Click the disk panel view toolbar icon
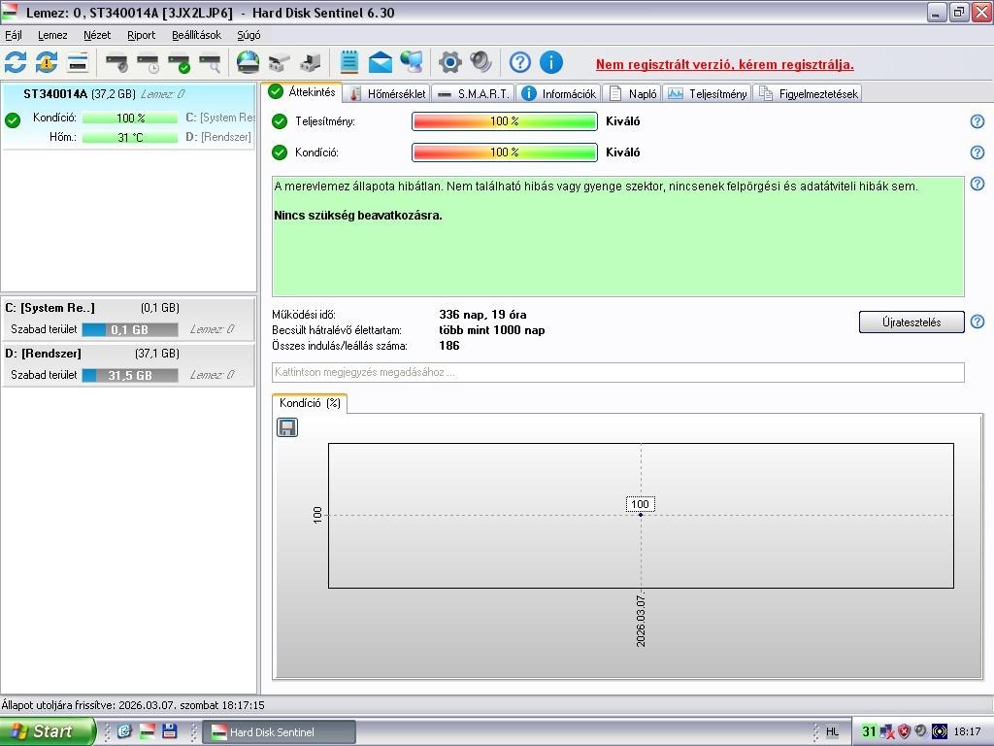Image resolution: width=994 pixels, height=746 pixels. pos(78,62)
